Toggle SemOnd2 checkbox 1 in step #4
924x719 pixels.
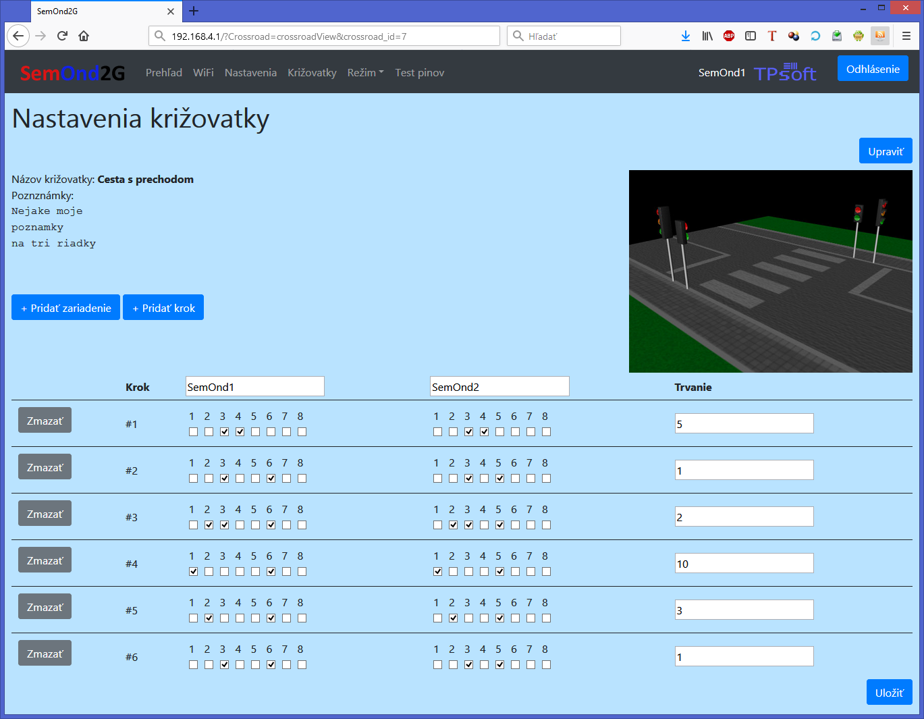click(x=438, y=572)
